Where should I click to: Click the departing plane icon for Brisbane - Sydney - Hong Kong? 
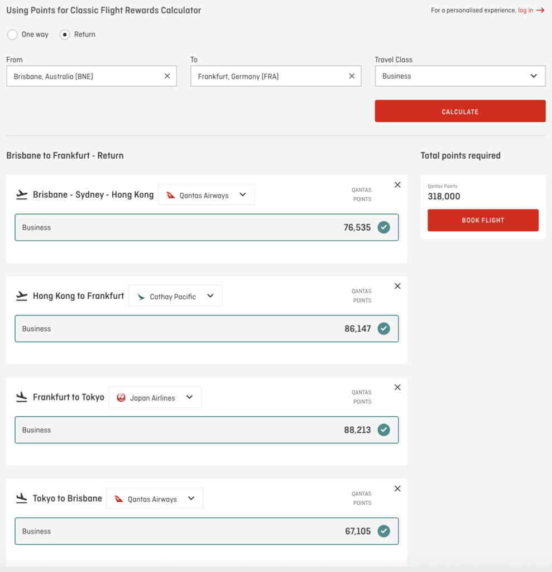(22, 195)
